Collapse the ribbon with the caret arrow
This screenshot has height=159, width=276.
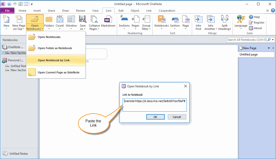(x=268, y=11)
